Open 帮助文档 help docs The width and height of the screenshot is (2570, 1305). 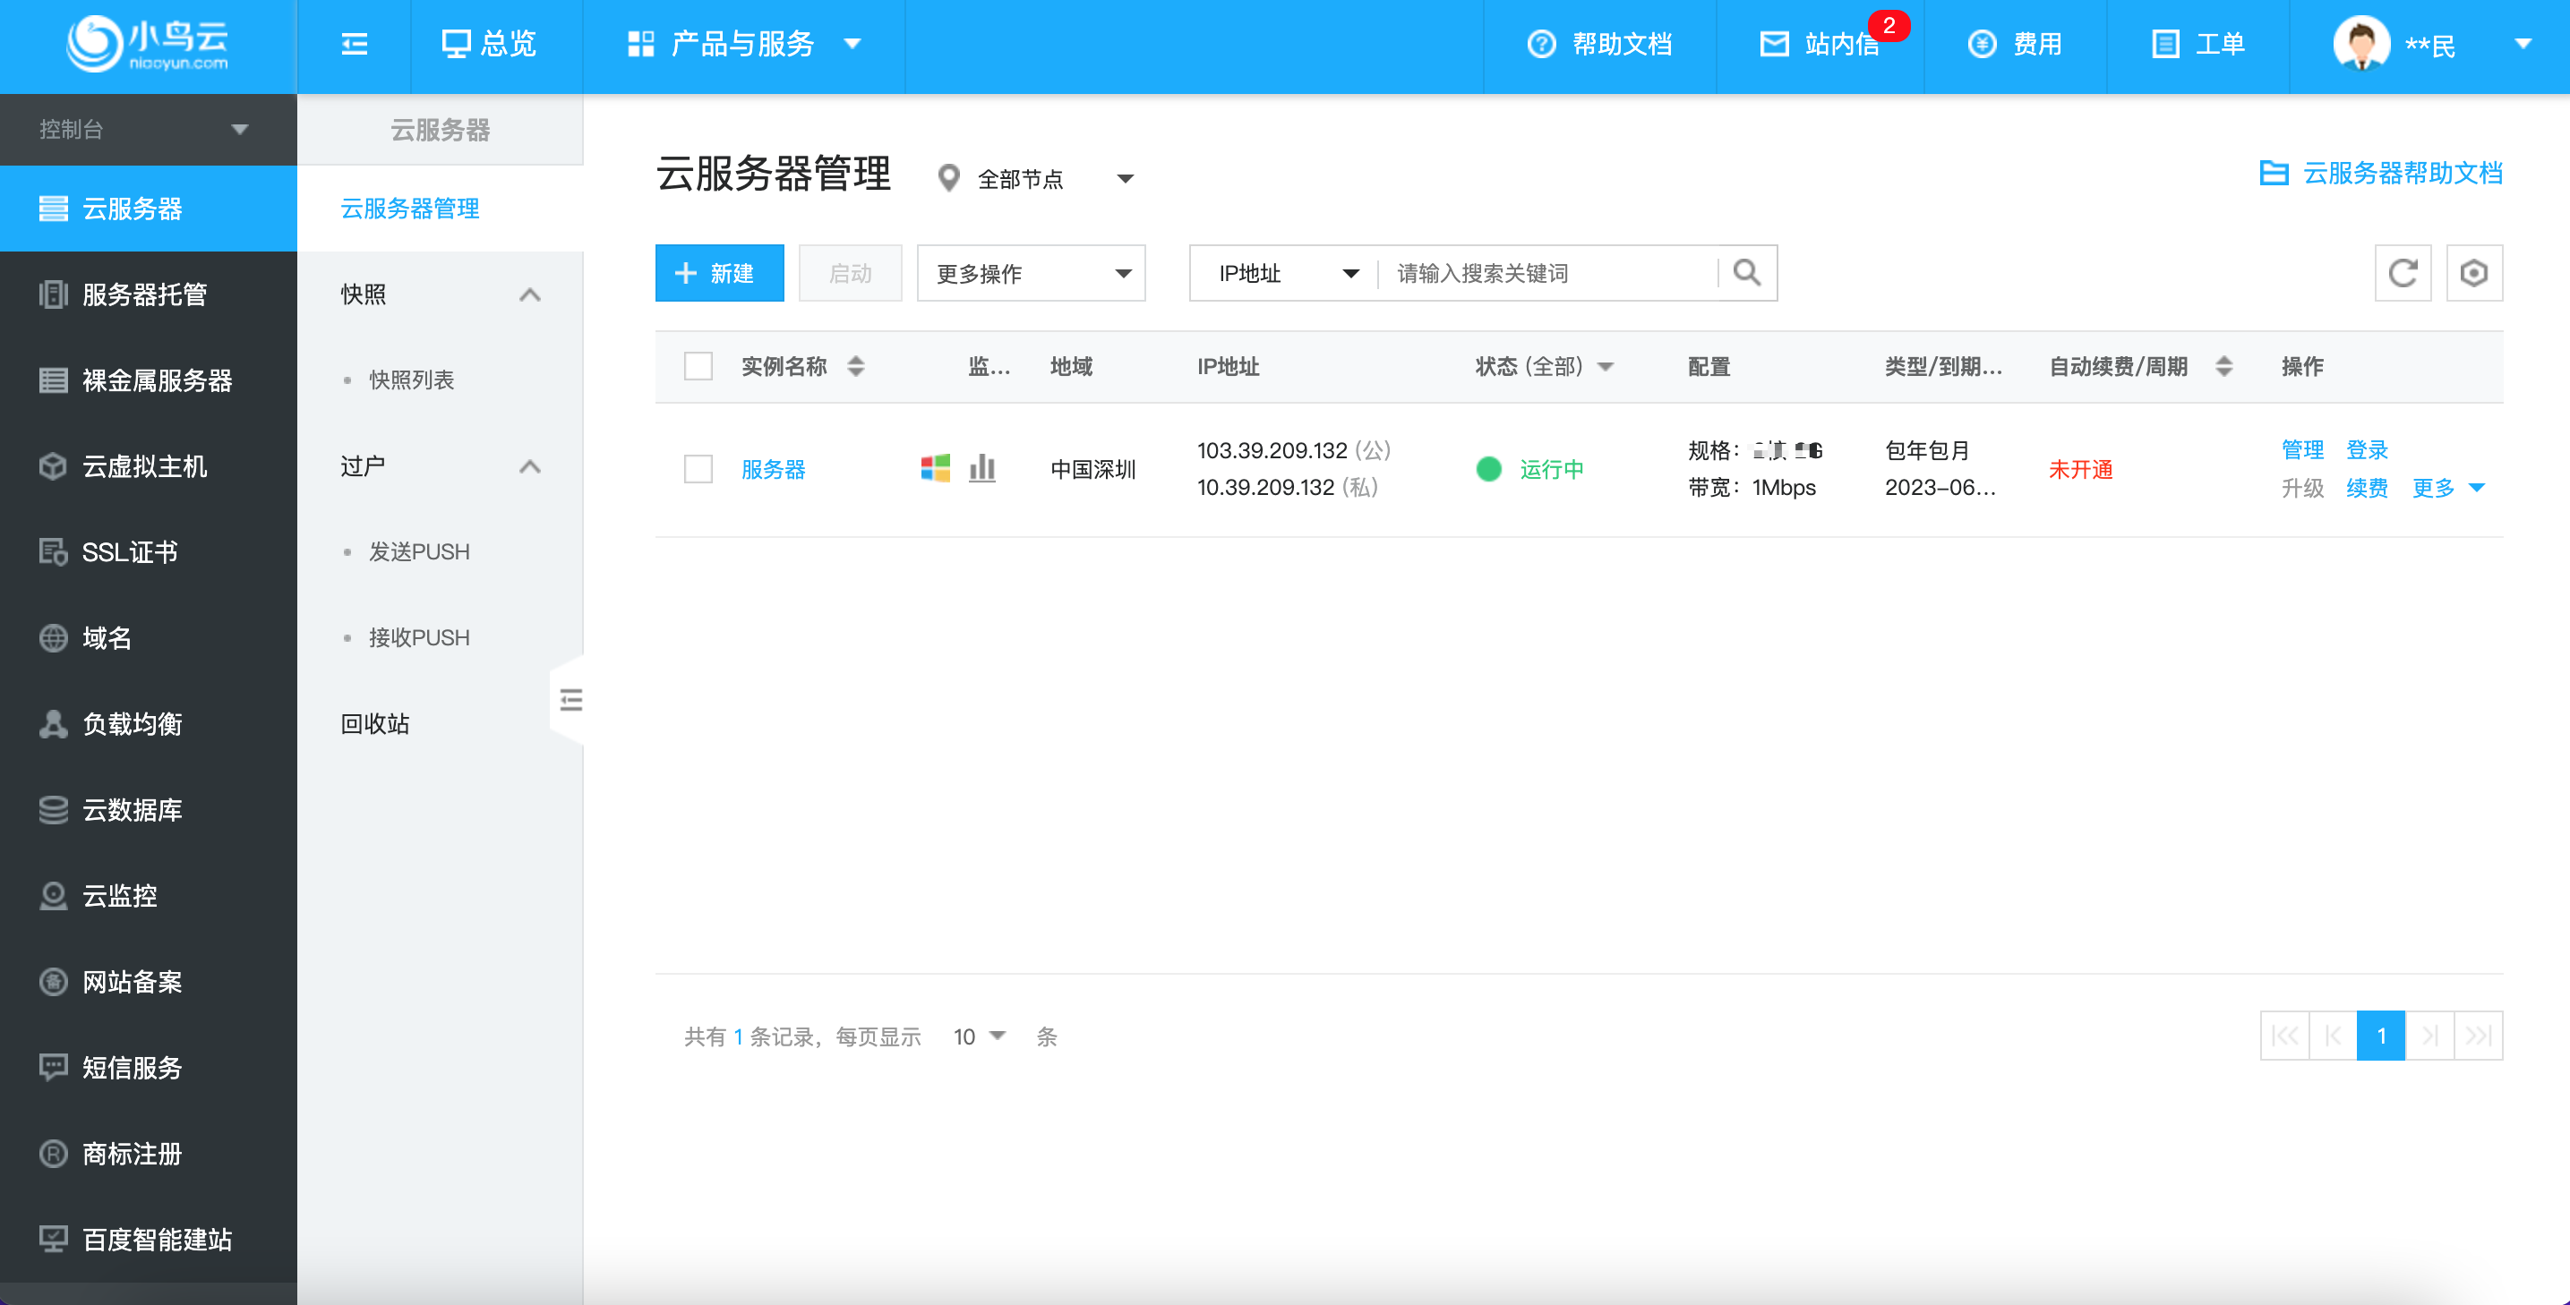click(1599, 44)
